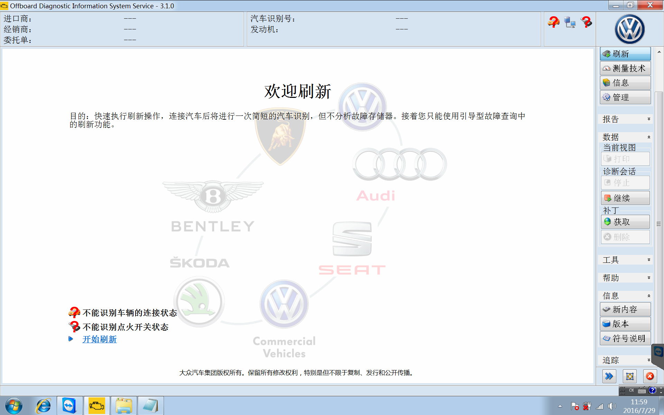Open the 新内容 information button

(x=625, y=309)
